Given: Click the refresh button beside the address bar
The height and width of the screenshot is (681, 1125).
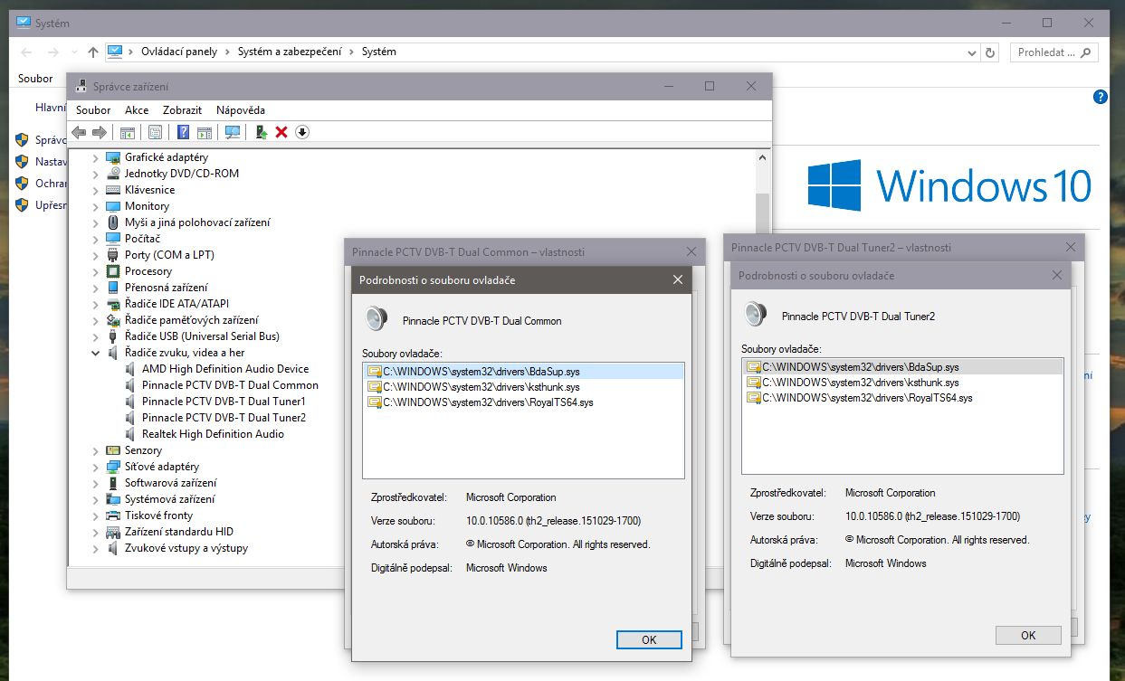Looking at the screenshot, I should (990, 52).
